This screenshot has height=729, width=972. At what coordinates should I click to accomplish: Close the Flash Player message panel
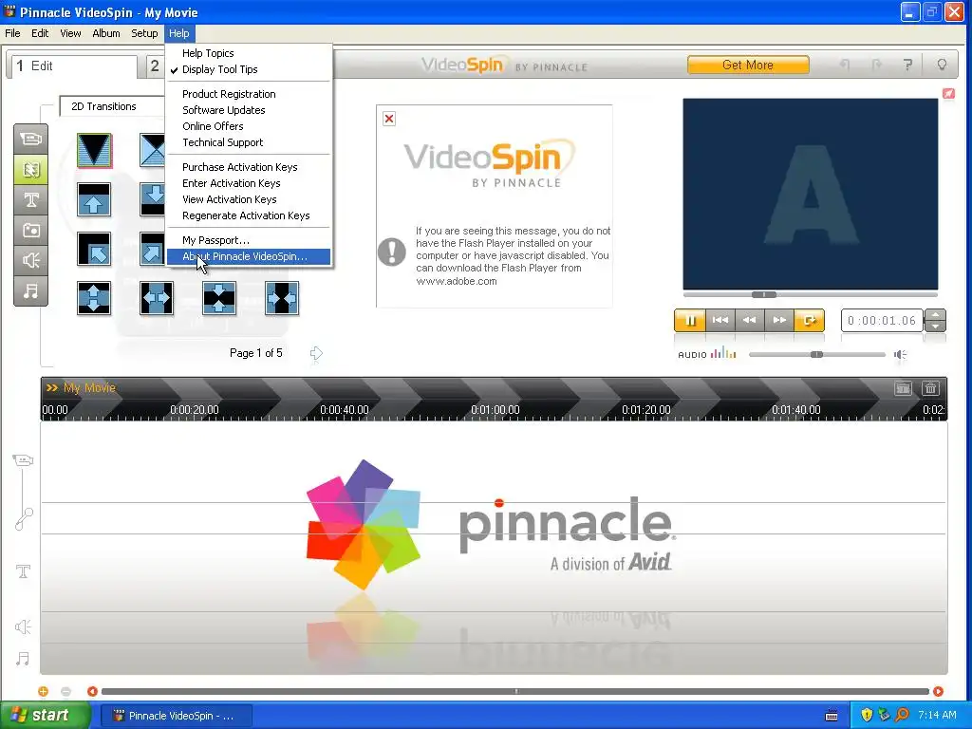(389, 119)
